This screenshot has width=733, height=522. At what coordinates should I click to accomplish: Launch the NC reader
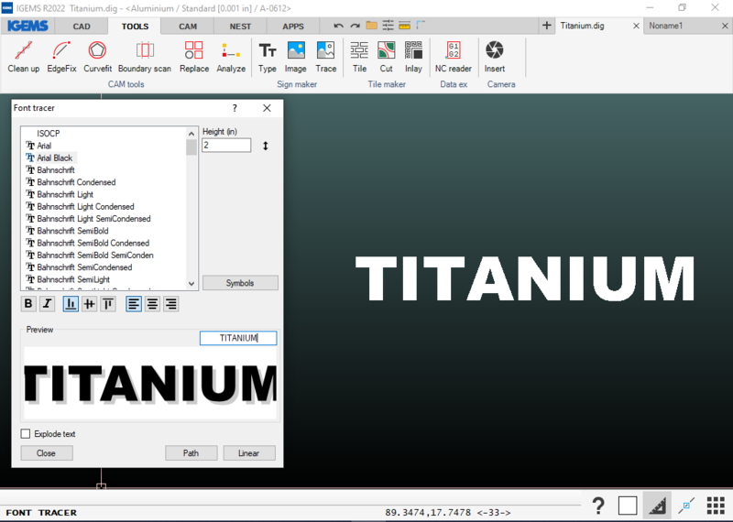pos(454,57)
